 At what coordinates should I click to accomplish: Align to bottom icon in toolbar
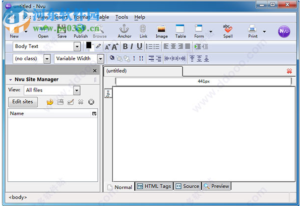tap(207, 58)
